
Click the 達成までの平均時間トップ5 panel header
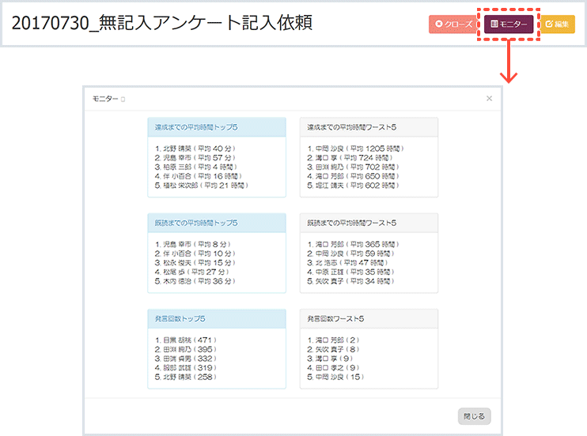point(216,127)
